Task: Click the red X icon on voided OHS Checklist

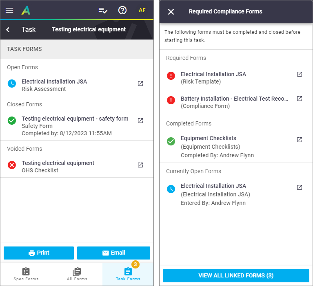Action: click(12, 165)
